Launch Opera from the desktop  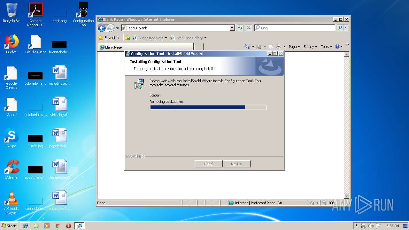pos(12,107)
